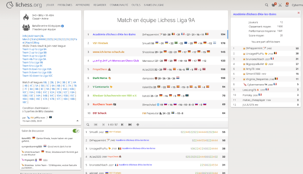Image resolution: width=303 pixels, height=174 pixels.
Task: Open the notifications bell icon
Action: click(286, 5)
